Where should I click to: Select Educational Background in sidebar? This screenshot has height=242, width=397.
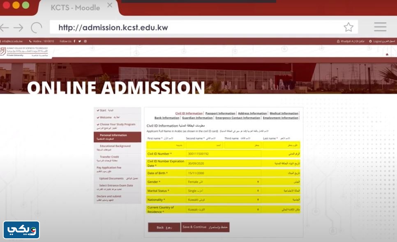click(x=115, y=148)
